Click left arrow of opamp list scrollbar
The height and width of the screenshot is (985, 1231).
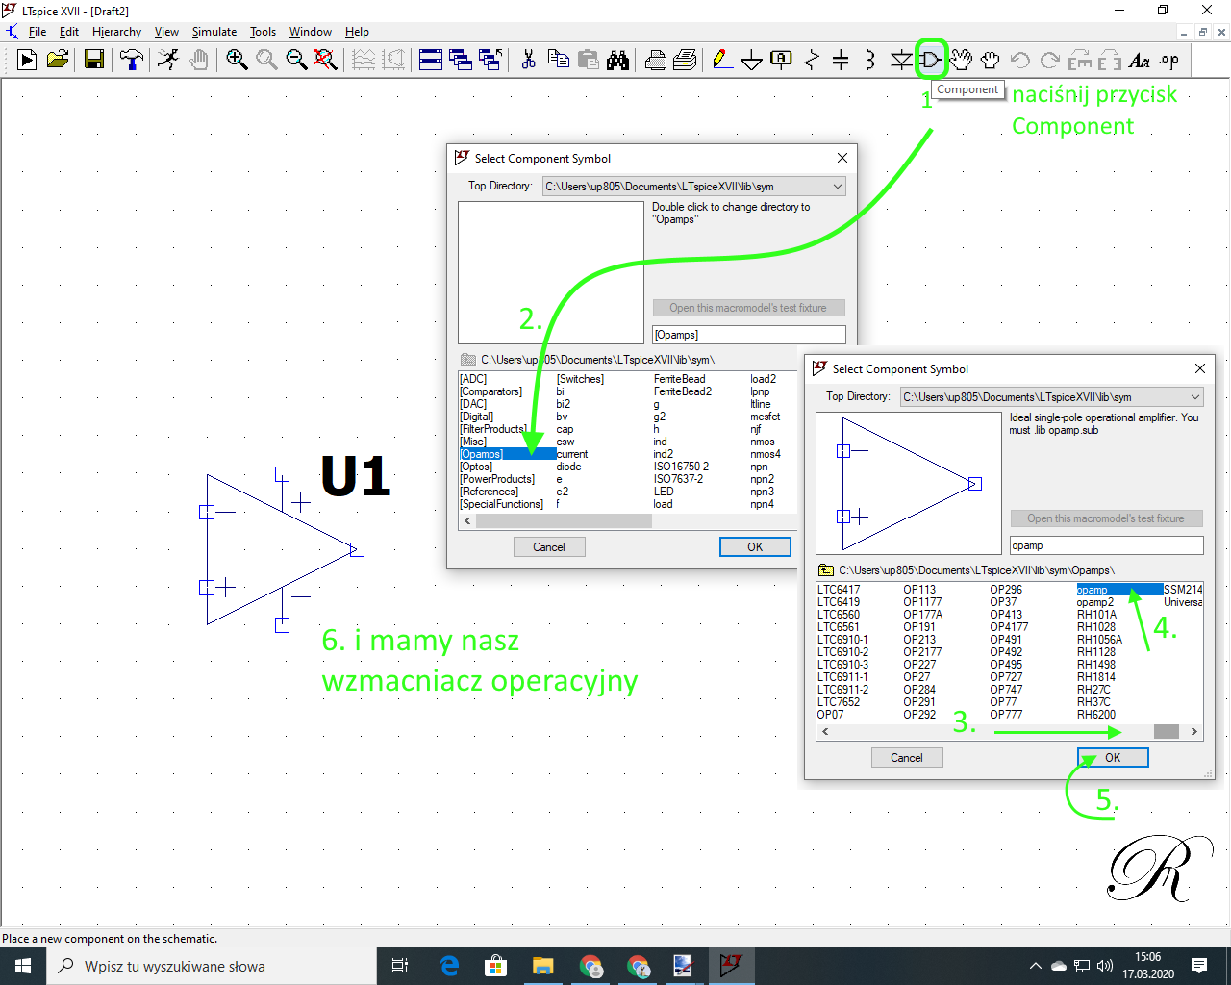pos(824,731)
